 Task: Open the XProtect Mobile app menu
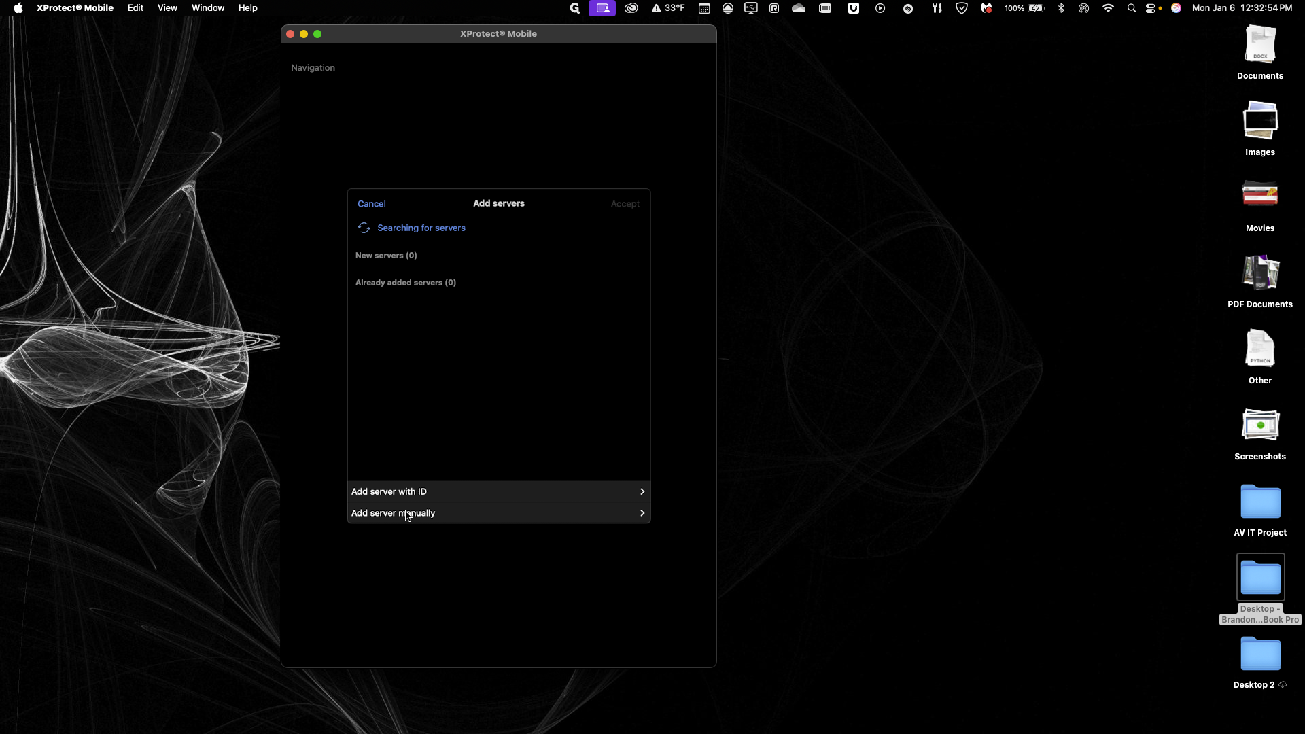[x=75, y=8]
